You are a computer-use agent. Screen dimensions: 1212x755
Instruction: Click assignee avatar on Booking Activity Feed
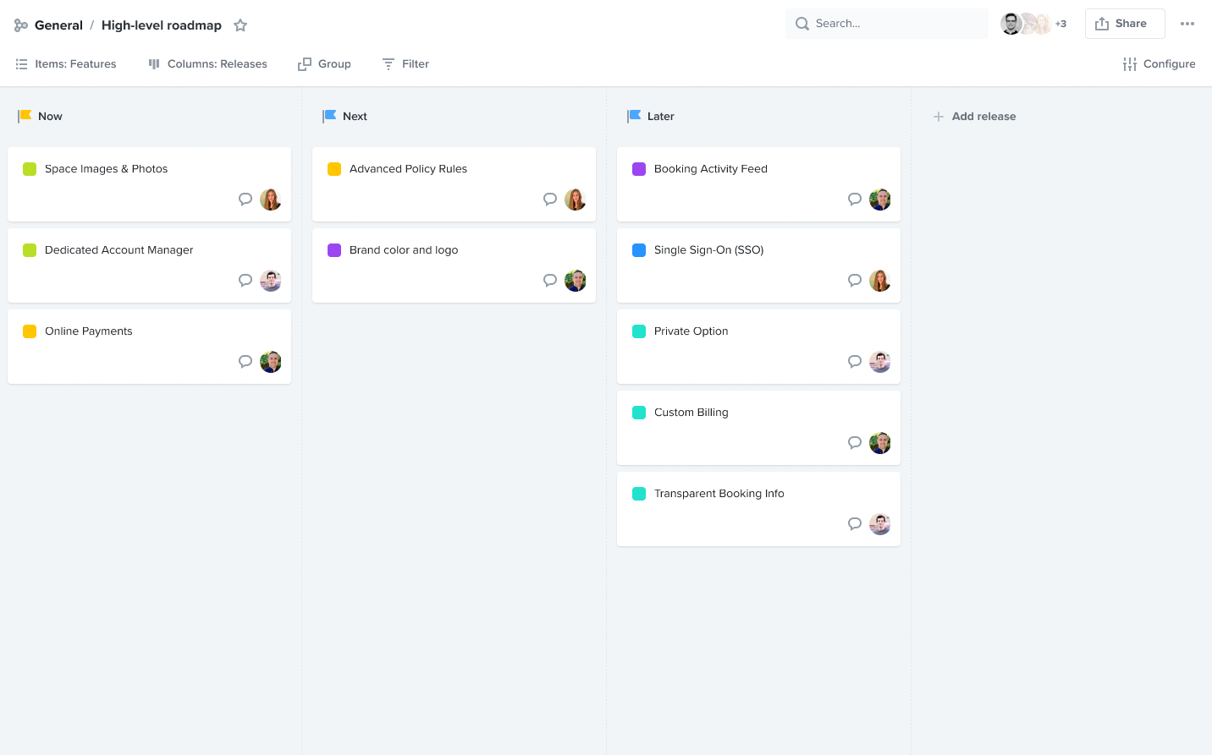coord(880,200)
